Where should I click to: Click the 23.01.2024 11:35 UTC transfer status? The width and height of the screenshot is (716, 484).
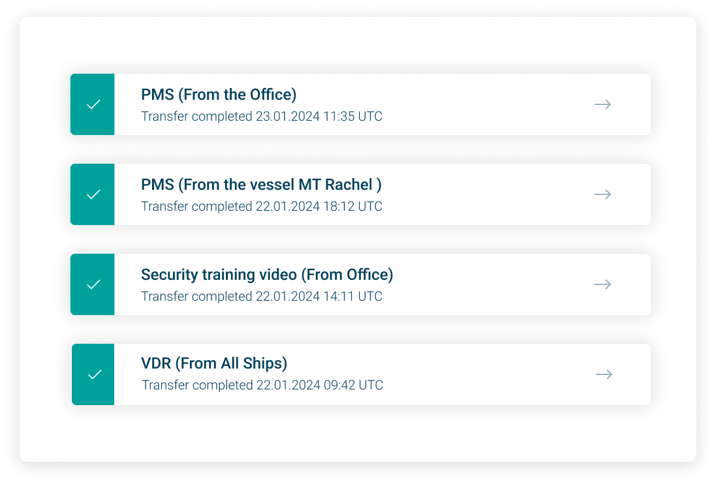(x=262, y=117)
